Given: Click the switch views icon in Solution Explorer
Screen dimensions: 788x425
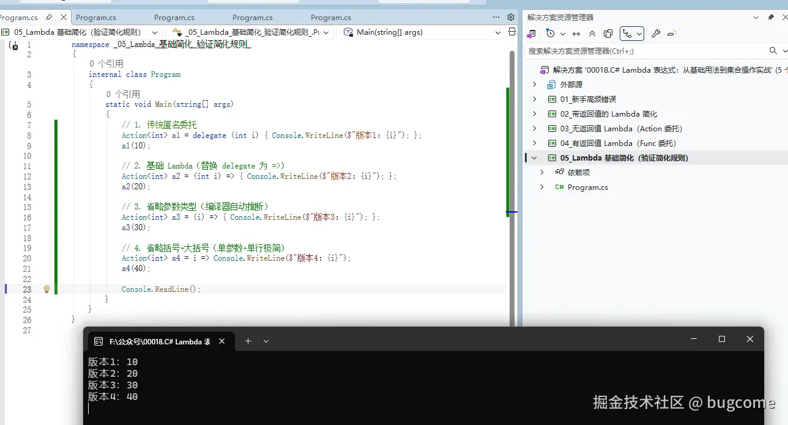Looking at the screenshot, I should pyautogui.click(x=531, y=34).
